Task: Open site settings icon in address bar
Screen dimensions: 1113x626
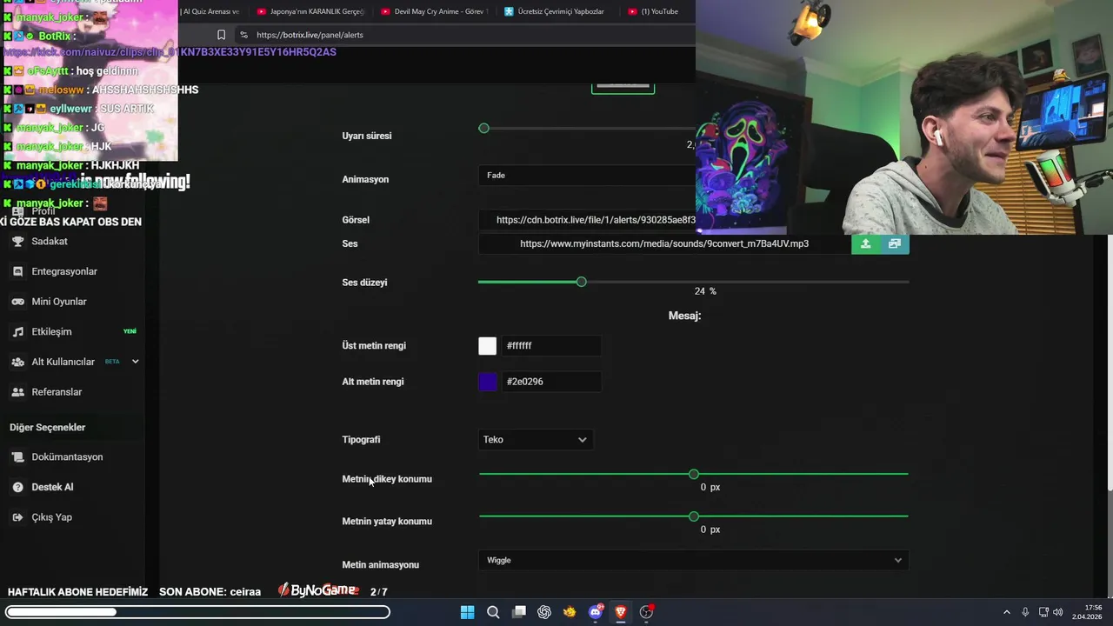Action: (x=243, y=35)
